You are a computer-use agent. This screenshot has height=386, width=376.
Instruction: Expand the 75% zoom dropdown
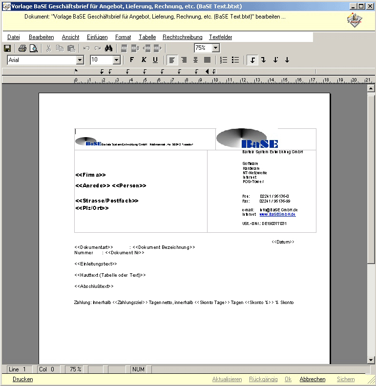[216, 48]
